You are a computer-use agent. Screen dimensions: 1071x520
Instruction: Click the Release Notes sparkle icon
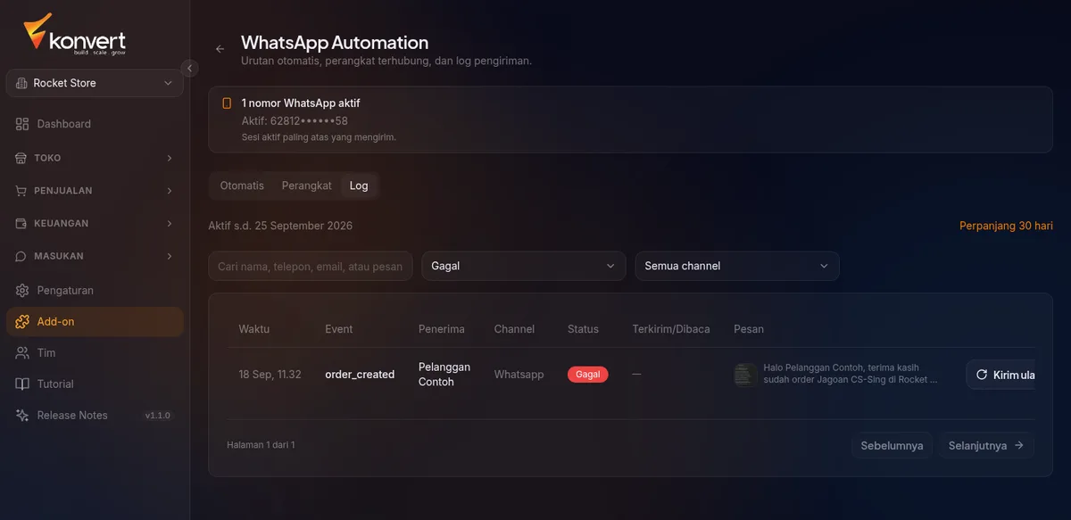point(22,416)
